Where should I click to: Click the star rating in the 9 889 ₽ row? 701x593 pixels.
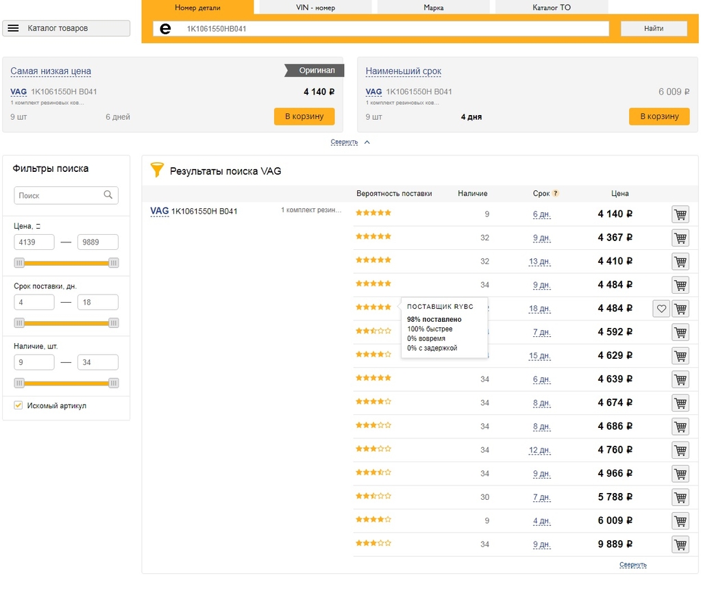coord(373,543)
